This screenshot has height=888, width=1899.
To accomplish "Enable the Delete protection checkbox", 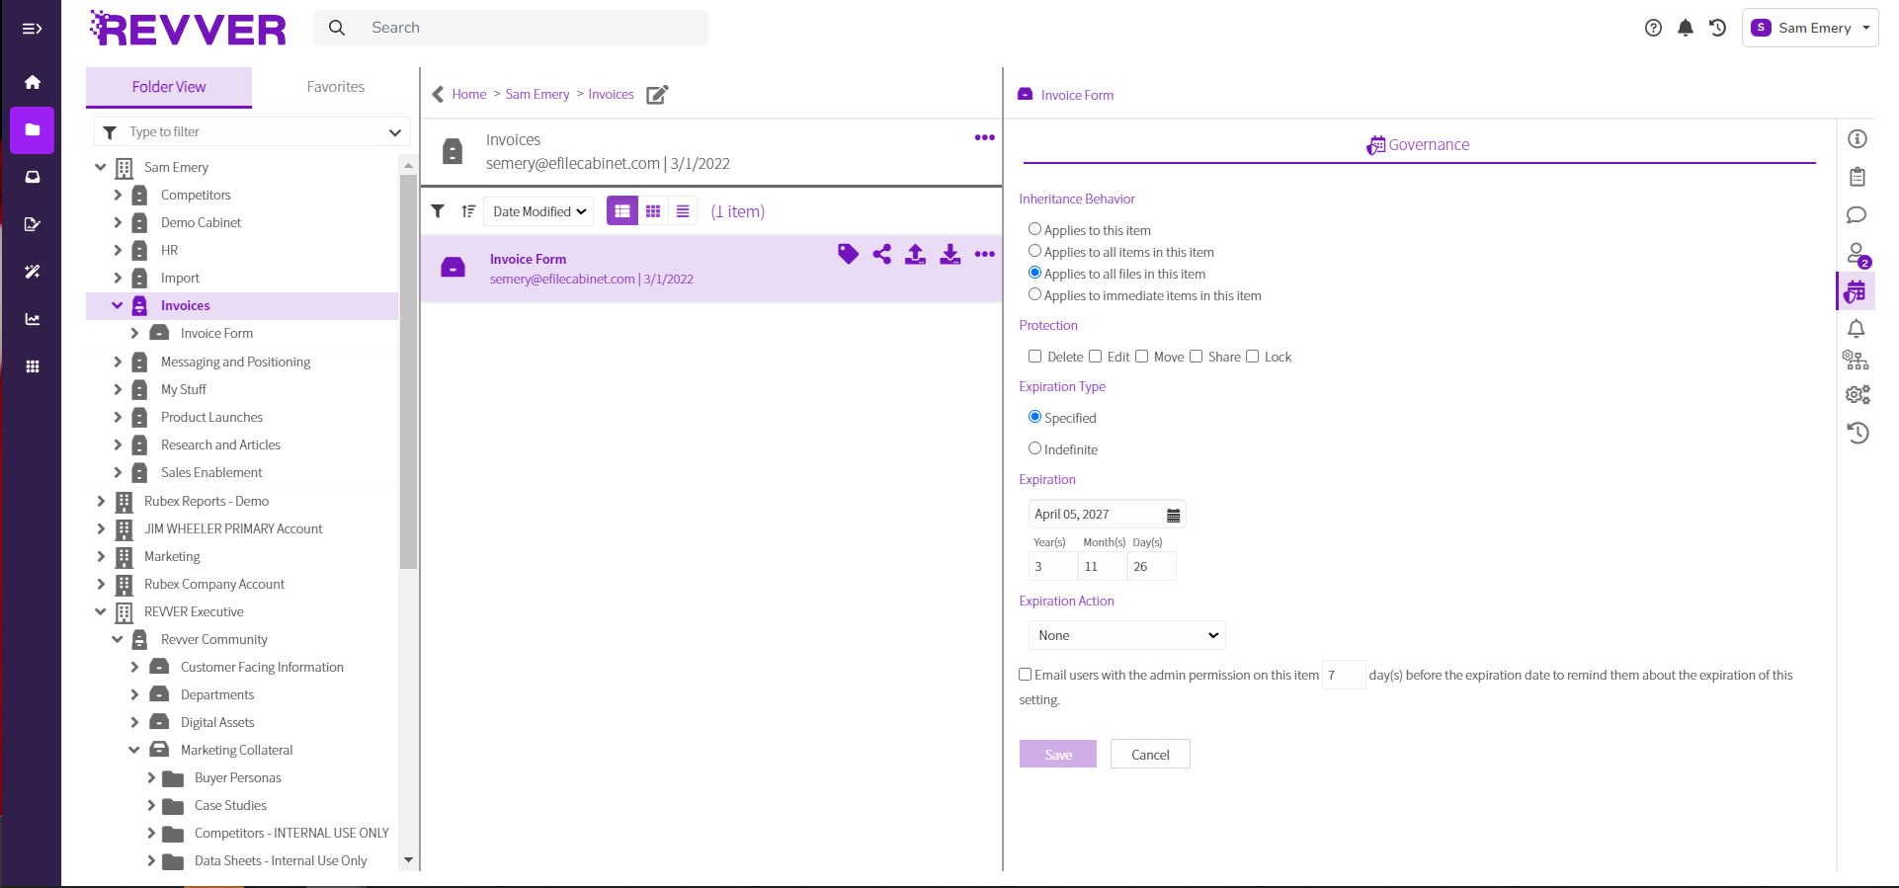I will pyautogui.click(x=1034, y=357).
